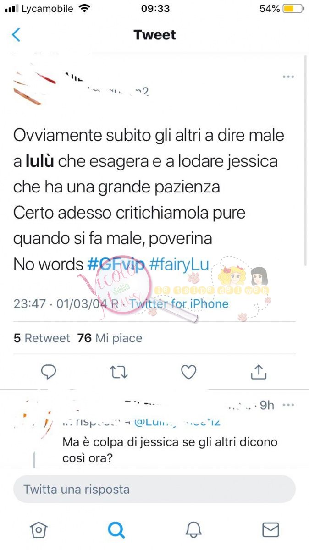View the 5 Retweet list

42,338
